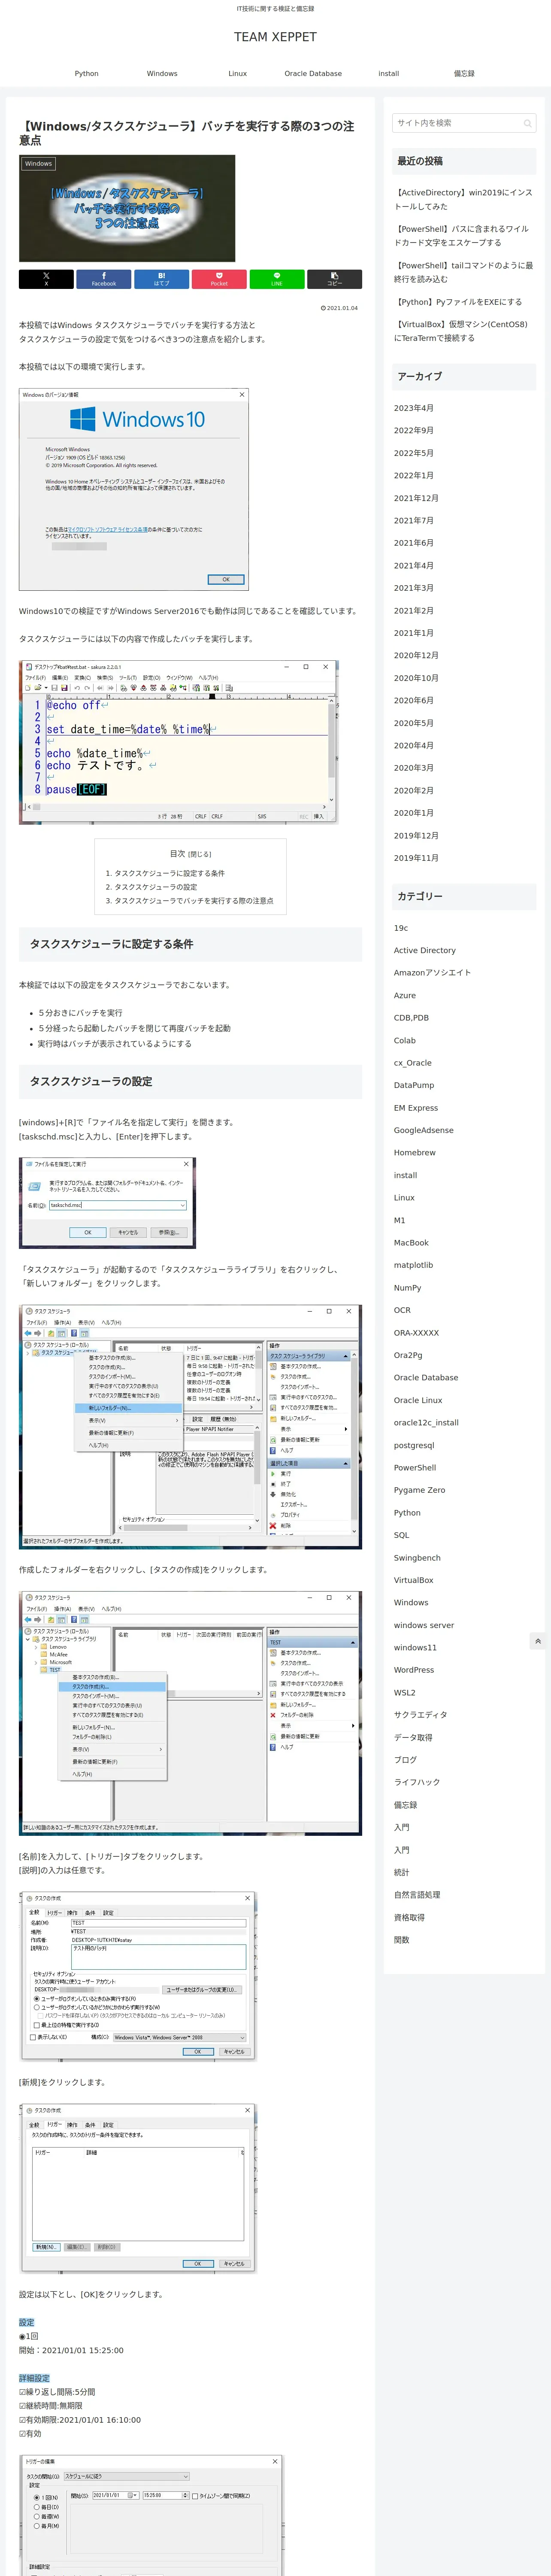This screenshot has width=551, height=2576.
Task: Open the PowerShell tail command recent post
Action: [463, 273]
